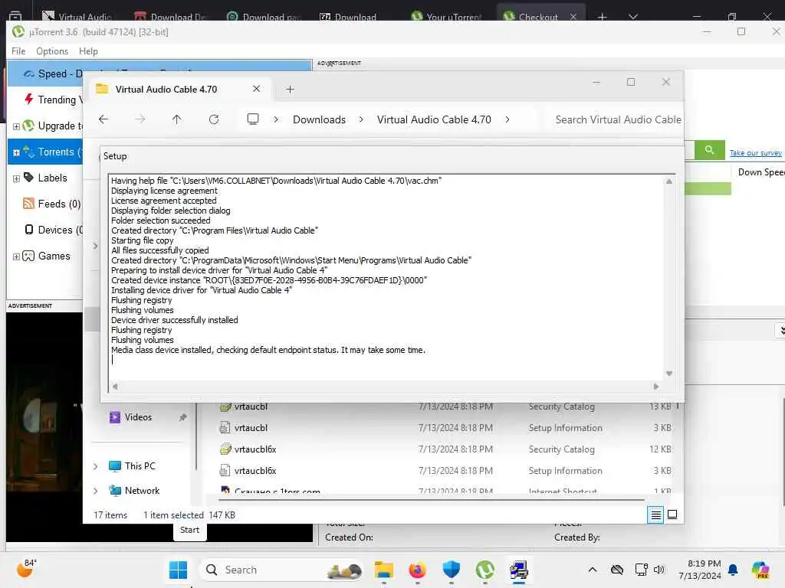This screenshot has height=588, width=785.
Task: Open uTorrent from the taskbar
Action: coord(484,570)
